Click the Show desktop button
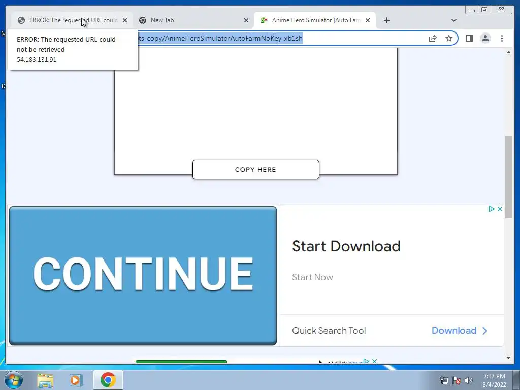The image size is (520, 390). [x=516, y=380]
